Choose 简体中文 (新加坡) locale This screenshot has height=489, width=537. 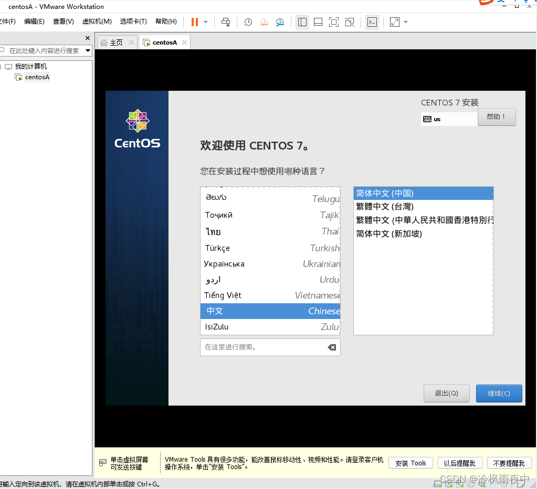point(423,233)
